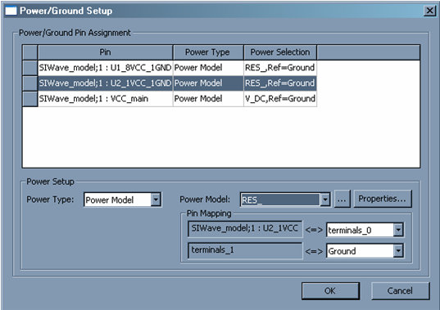Confirm the dialog with OK
440x310 pixels.
click(x=330, y=290)
